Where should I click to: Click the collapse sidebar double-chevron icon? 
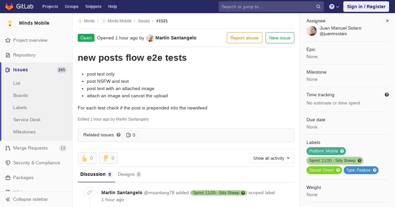8,199
